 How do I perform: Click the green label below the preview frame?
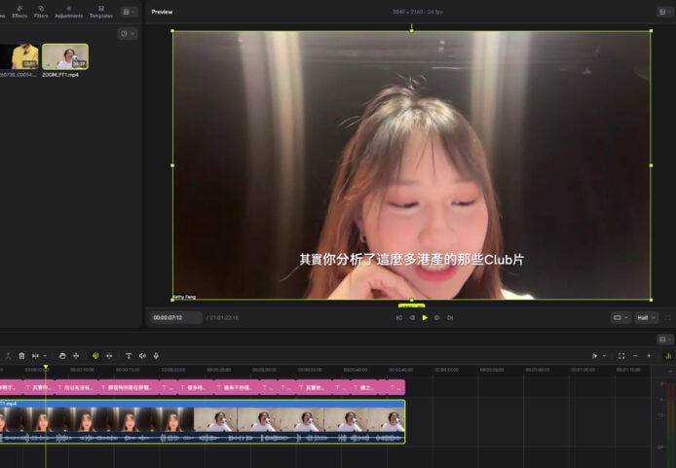412,306
